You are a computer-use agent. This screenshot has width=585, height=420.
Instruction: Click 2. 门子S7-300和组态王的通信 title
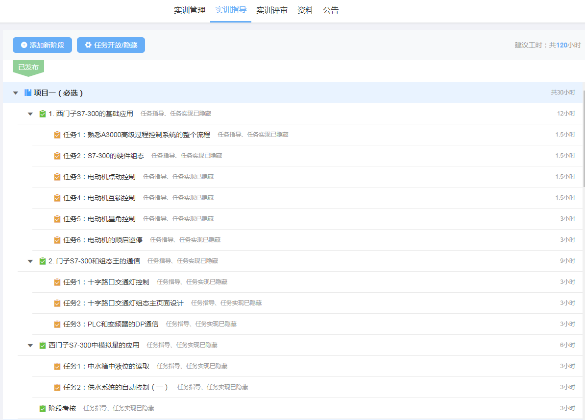[x=94, y=261]
